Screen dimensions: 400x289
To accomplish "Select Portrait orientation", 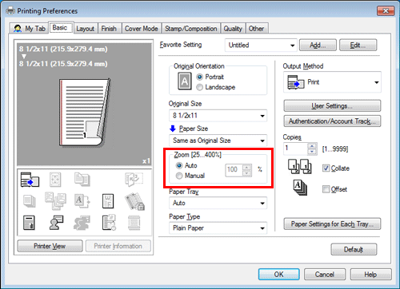I will (200, 77).
